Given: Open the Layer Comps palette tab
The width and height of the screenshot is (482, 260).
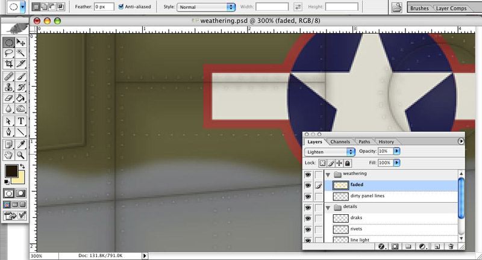Looking at the screenshot, I should [451, 8].
